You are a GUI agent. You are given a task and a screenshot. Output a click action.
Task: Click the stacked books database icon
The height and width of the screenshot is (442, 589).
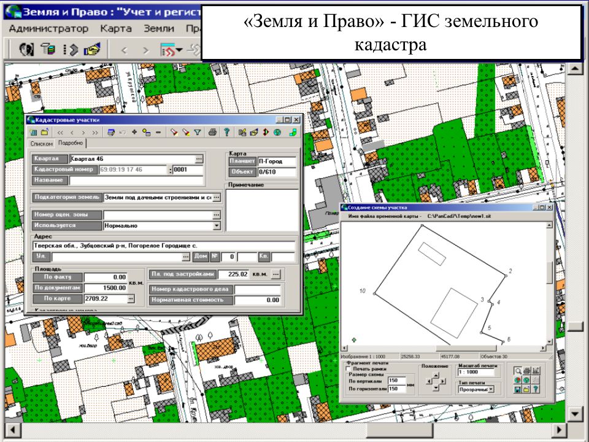(48, 49)
